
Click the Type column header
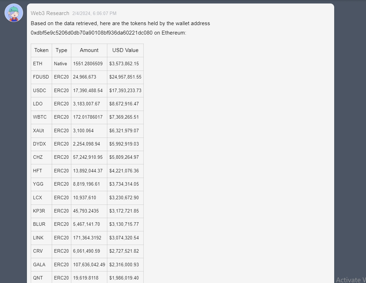pos(61,50)
